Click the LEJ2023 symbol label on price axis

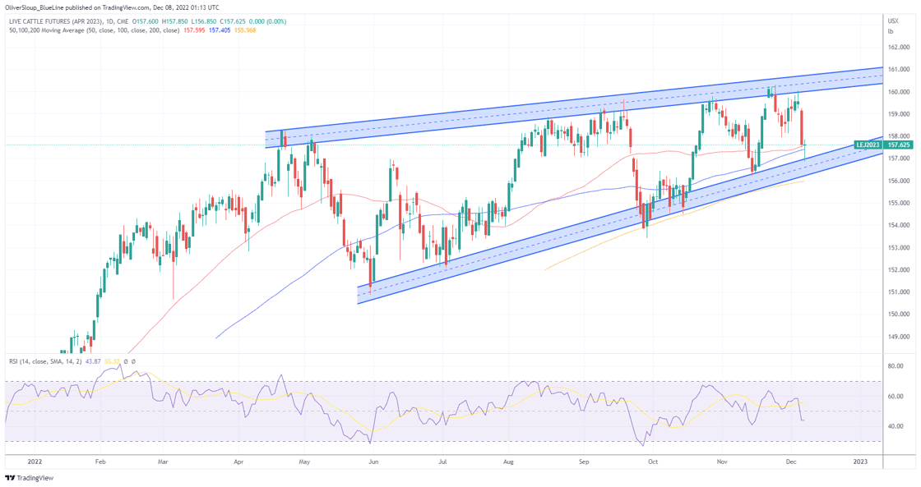[x=868, y=145]
